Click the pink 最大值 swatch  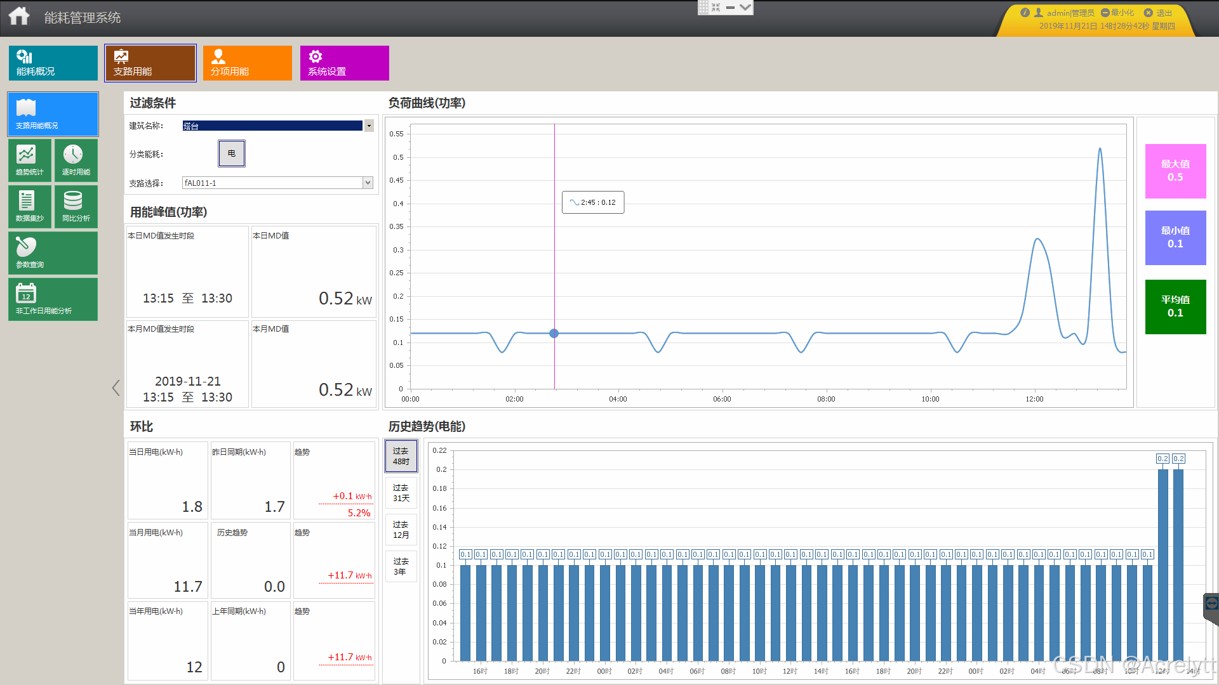coord(1175,171)
